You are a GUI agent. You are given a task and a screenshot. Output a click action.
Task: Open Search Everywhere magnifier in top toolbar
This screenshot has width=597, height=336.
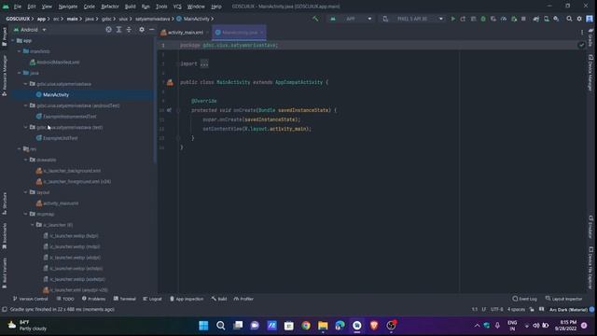(x=569, y=19)
